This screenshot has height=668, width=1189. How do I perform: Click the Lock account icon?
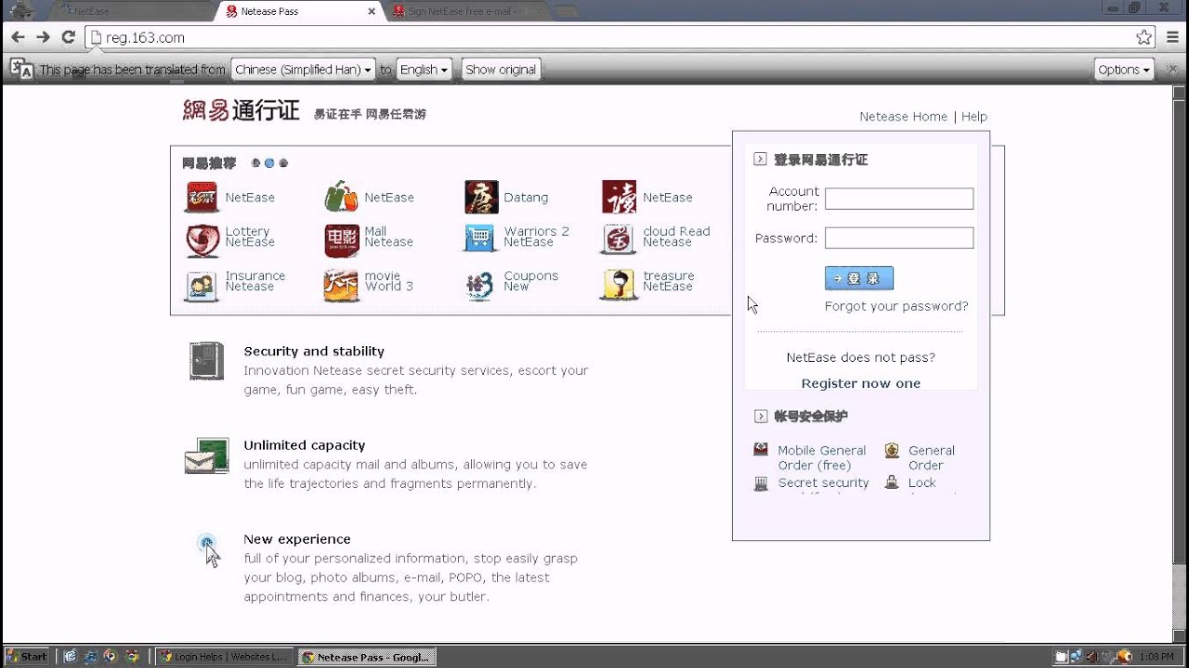point(892,482)
